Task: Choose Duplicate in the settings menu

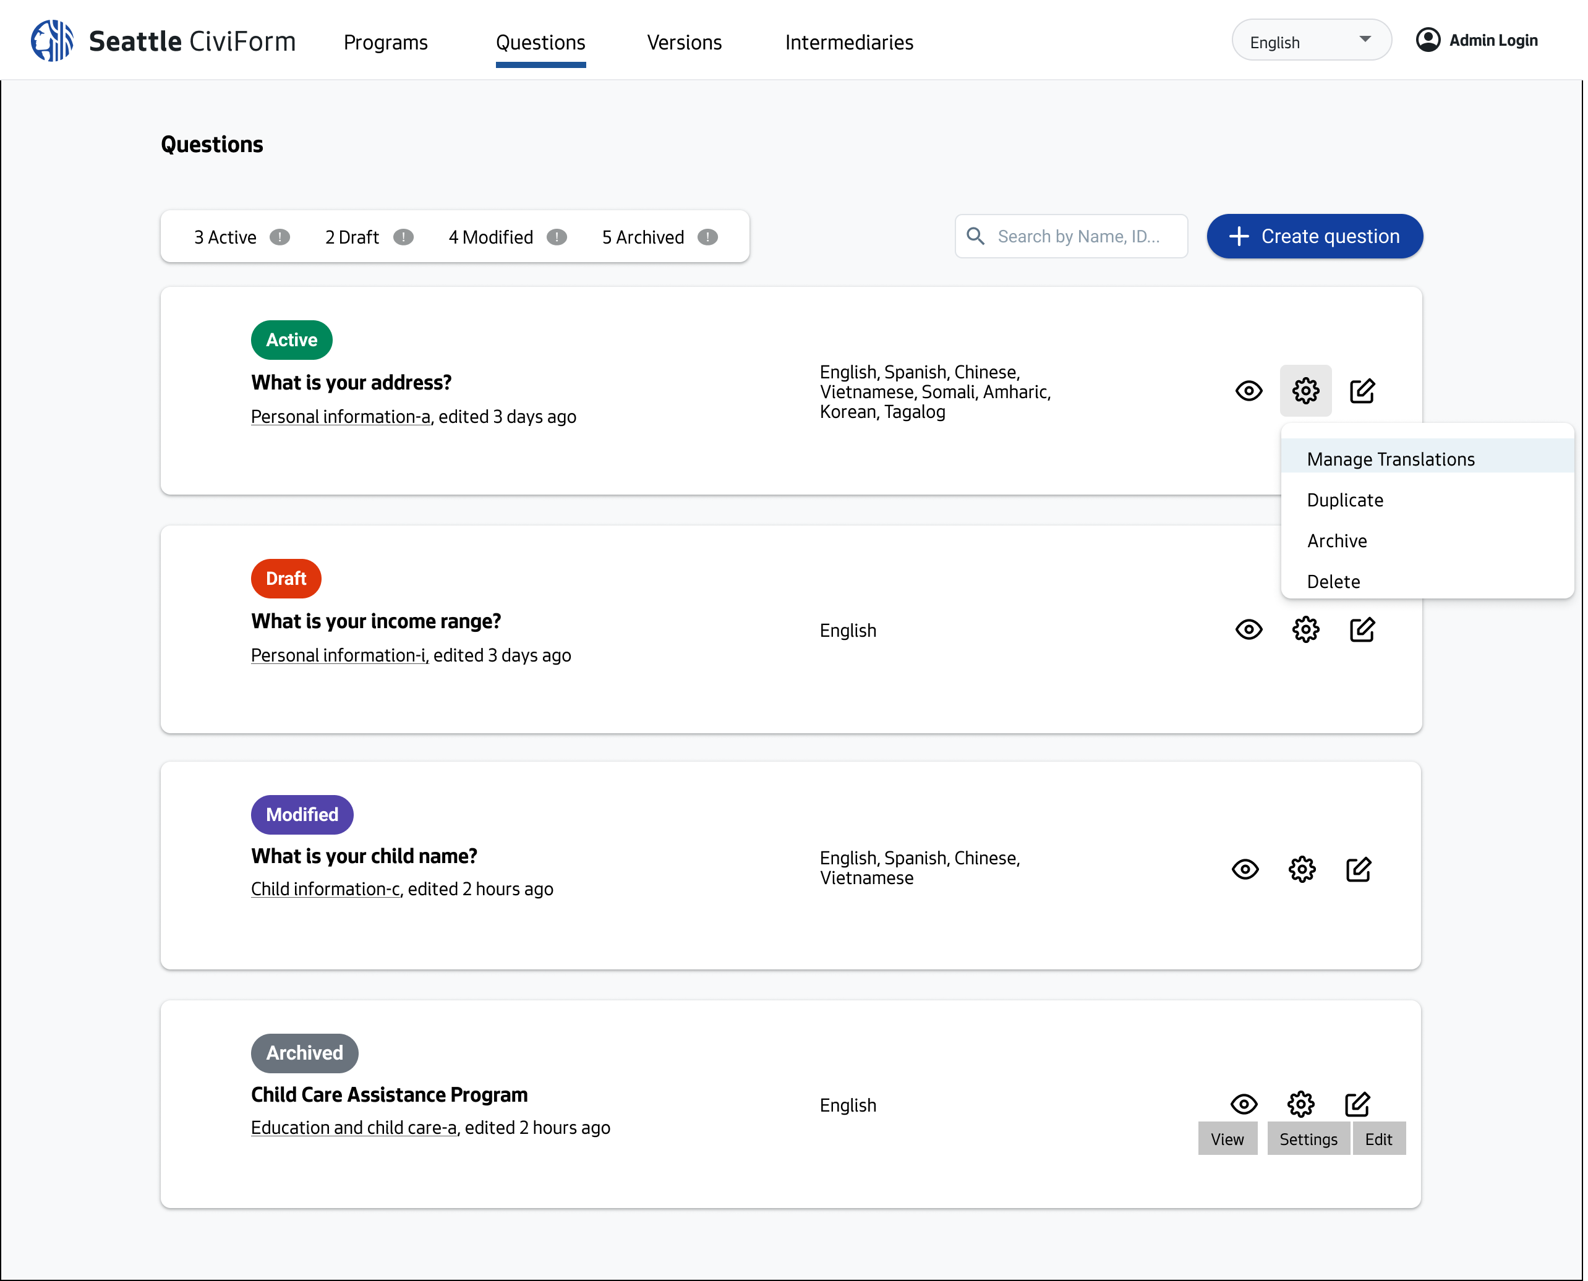Action: 1344,500
